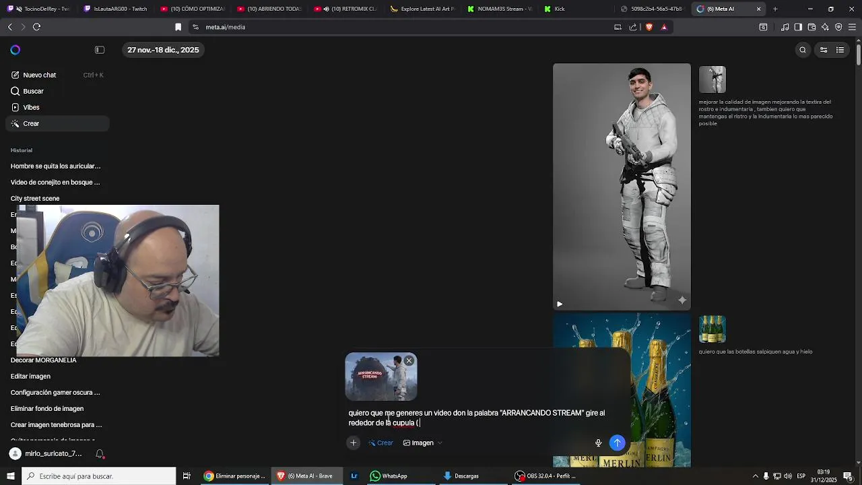Screen dimensions: 862x485
Task: Remove the attached ARRANCANDO STREAM image
Action: 409,361
